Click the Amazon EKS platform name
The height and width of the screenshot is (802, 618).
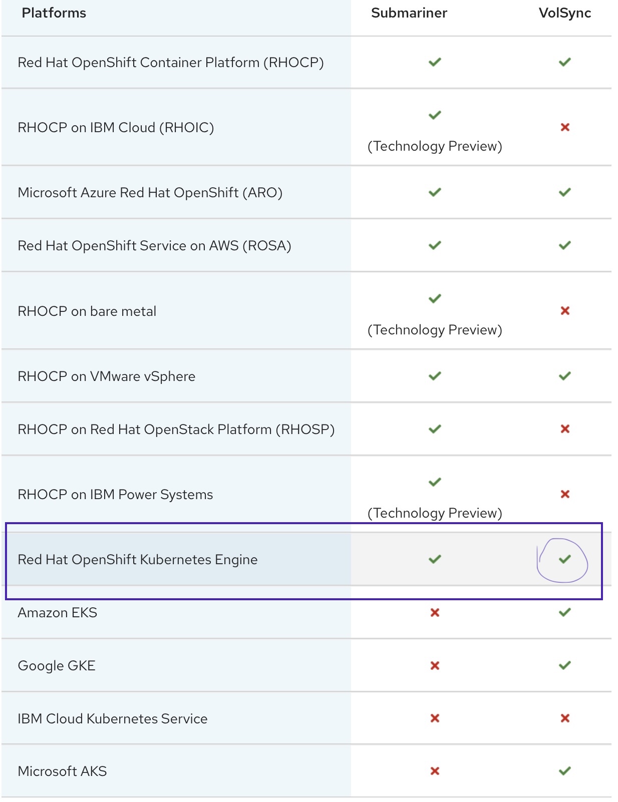pos(58,613)
